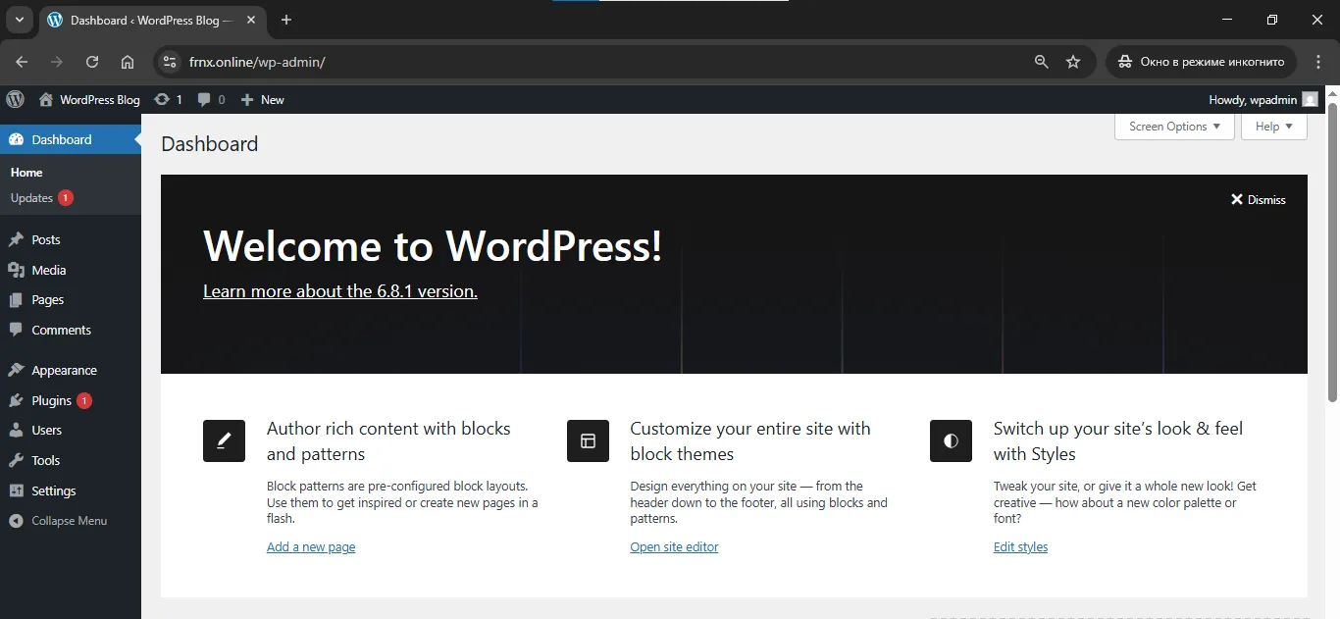This screenshot has width=1340, height=619.
Task: Click the browser home button
Action: 128,62
